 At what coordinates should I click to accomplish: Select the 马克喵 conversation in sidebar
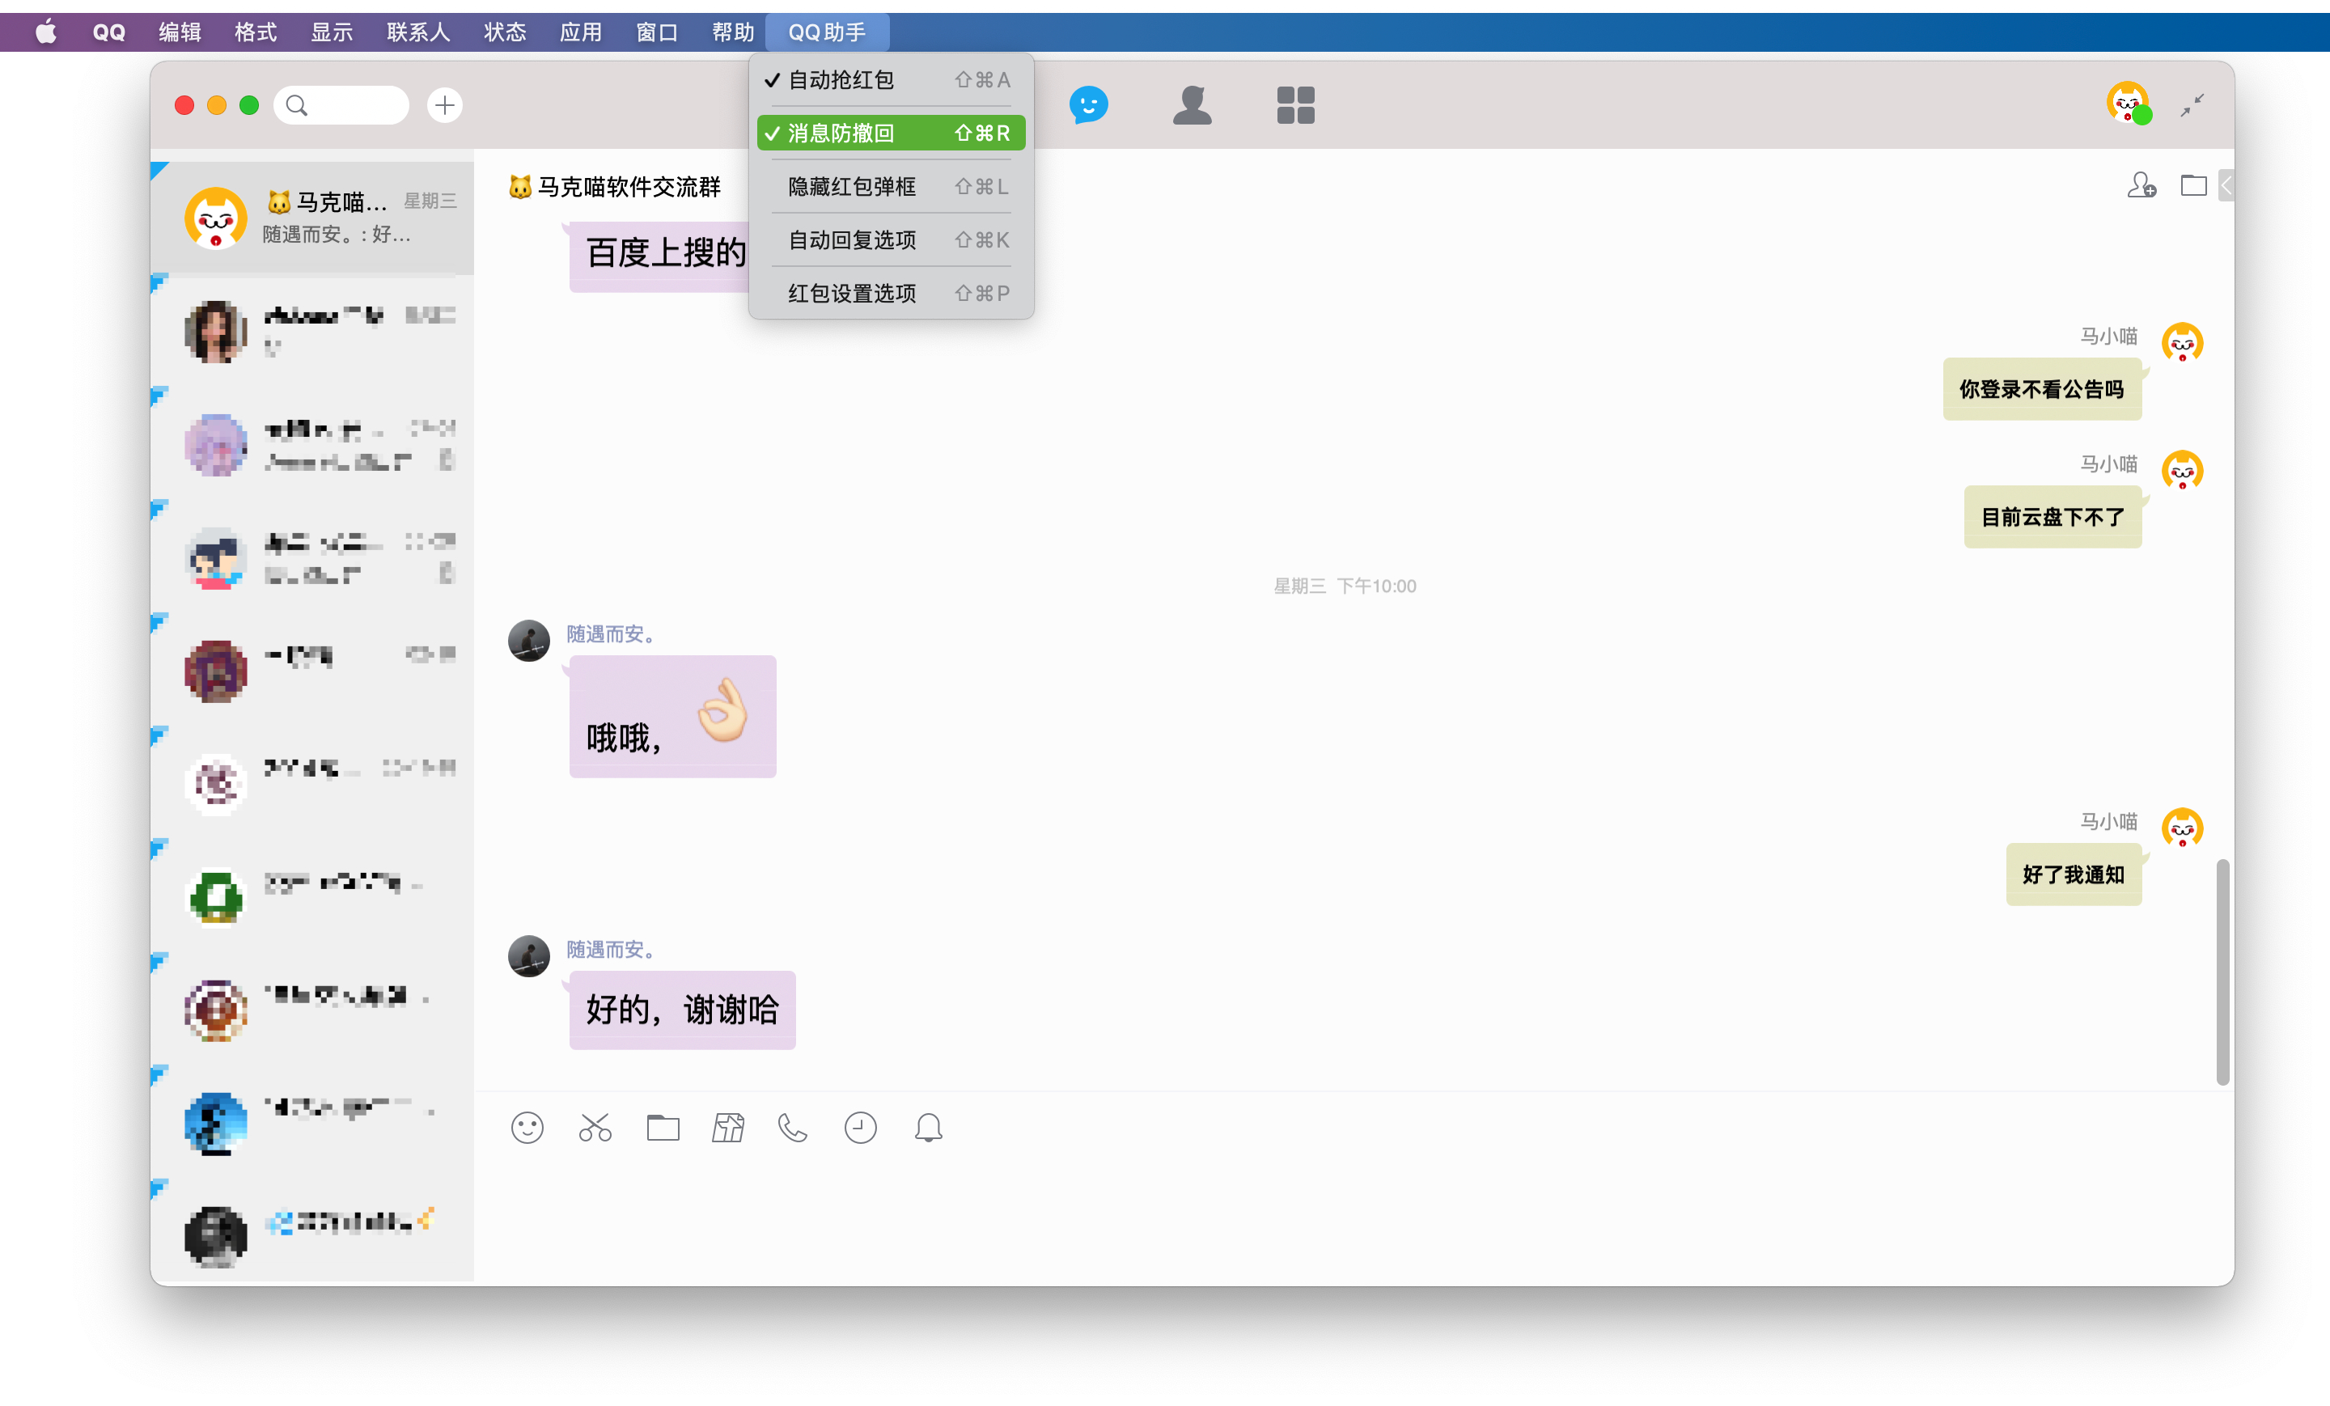pyautogui.click(x=312, y=218)
